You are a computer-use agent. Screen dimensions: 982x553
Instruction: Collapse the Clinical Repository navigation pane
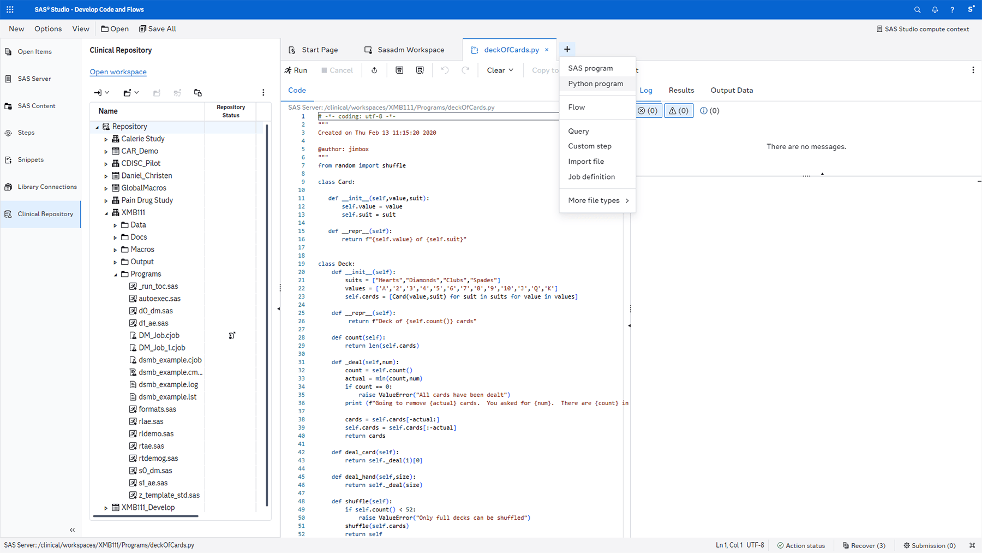71,530
